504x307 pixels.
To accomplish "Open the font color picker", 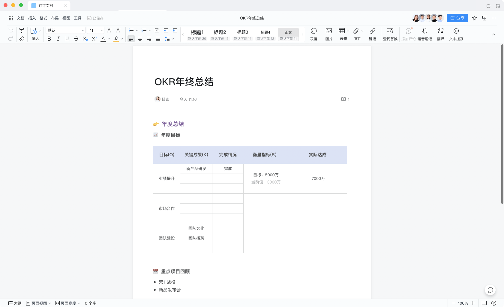I will point(104,39).
